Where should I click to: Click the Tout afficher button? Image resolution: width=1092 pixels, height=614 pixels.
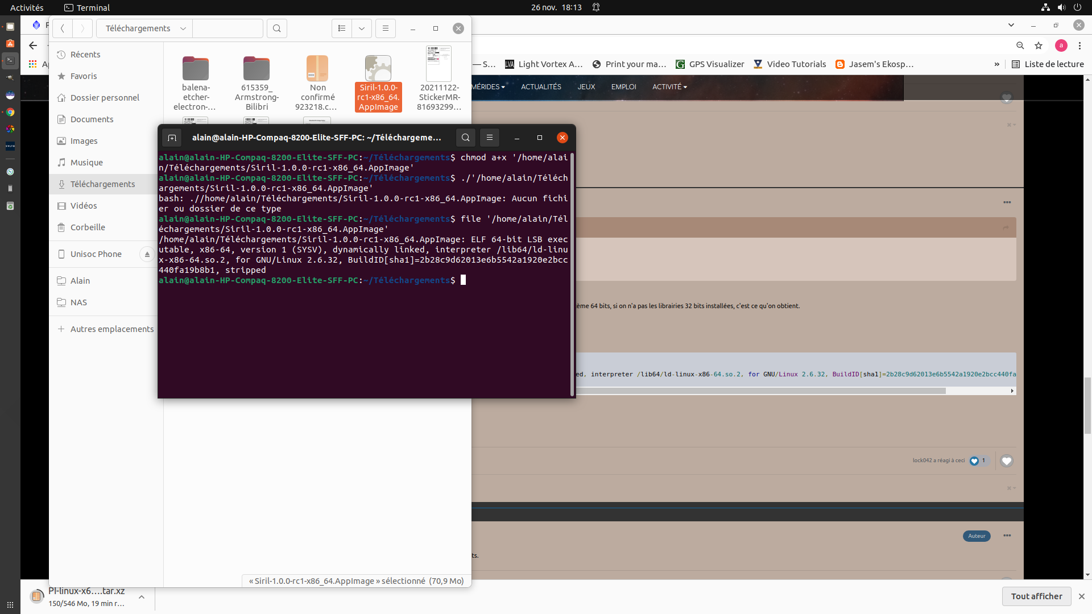pyautogui.click(x=1036, y=596)
